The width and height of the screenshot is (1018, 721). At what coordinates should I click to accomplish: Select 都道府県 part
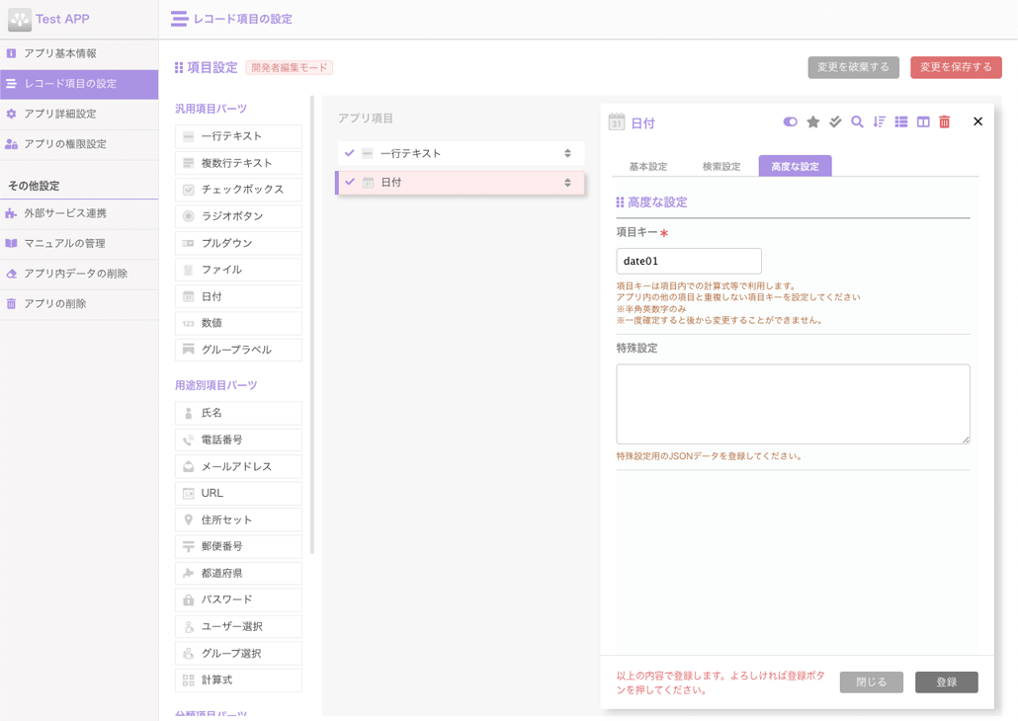tap(238, 573)
